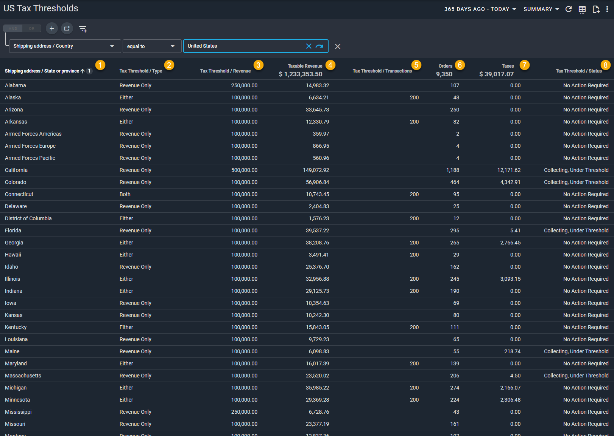Click the blue redo arrow in filter field
Viewport: 614px width, 436px height.
pos(319,46)
